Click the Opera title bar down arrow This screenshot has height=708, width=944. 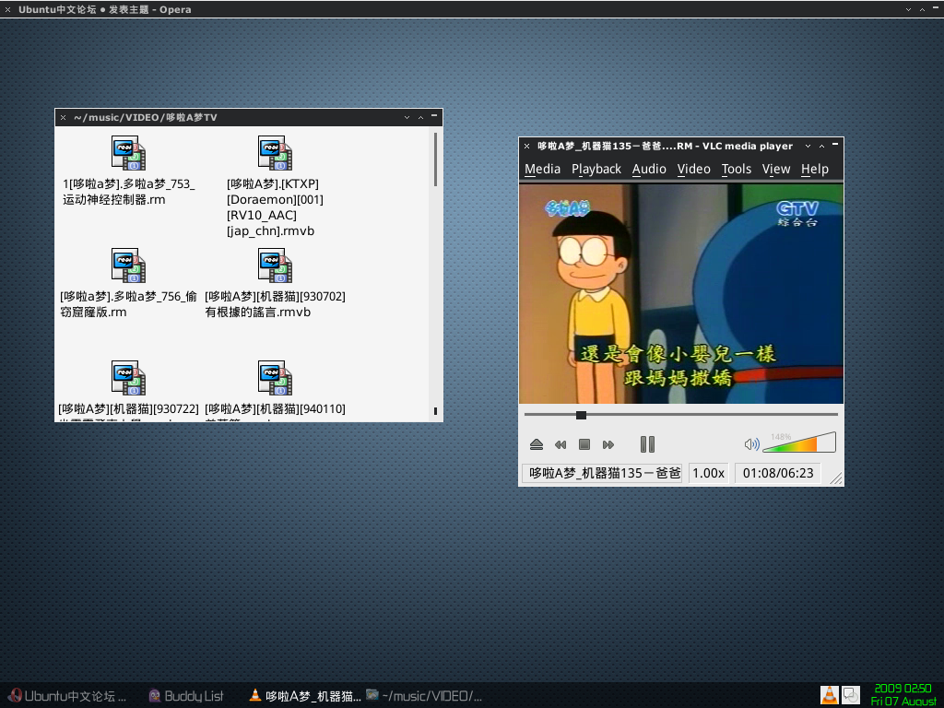click(908, 9)
